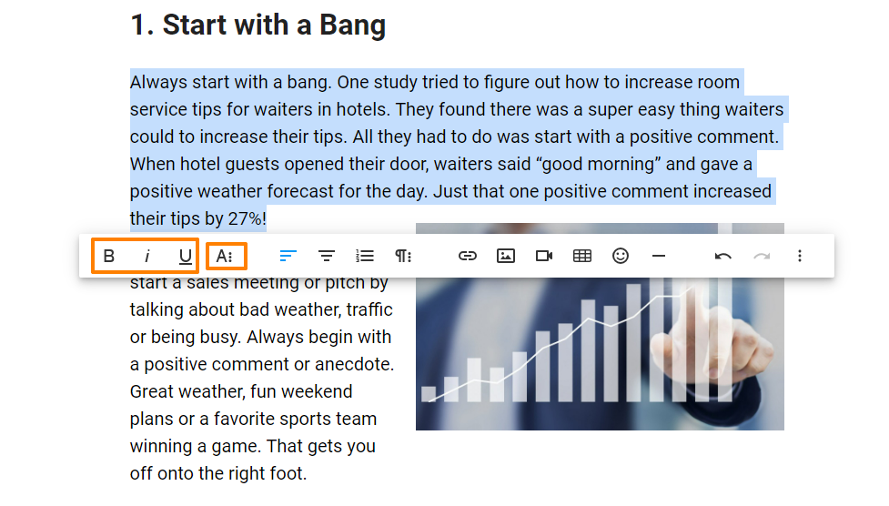Center align the selected text
889x506 pixels.
326,256
